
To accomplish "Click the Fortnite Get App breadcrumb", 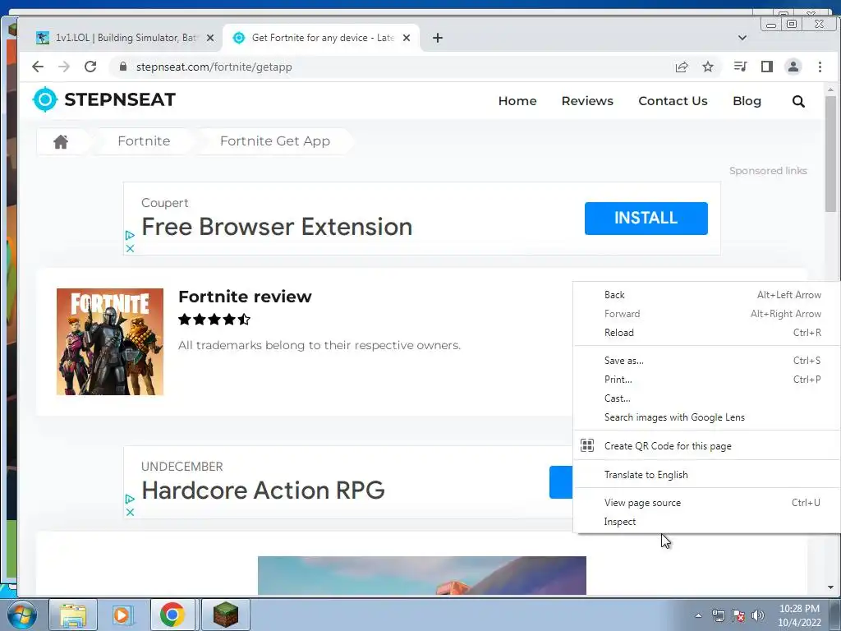I will 274,141.
